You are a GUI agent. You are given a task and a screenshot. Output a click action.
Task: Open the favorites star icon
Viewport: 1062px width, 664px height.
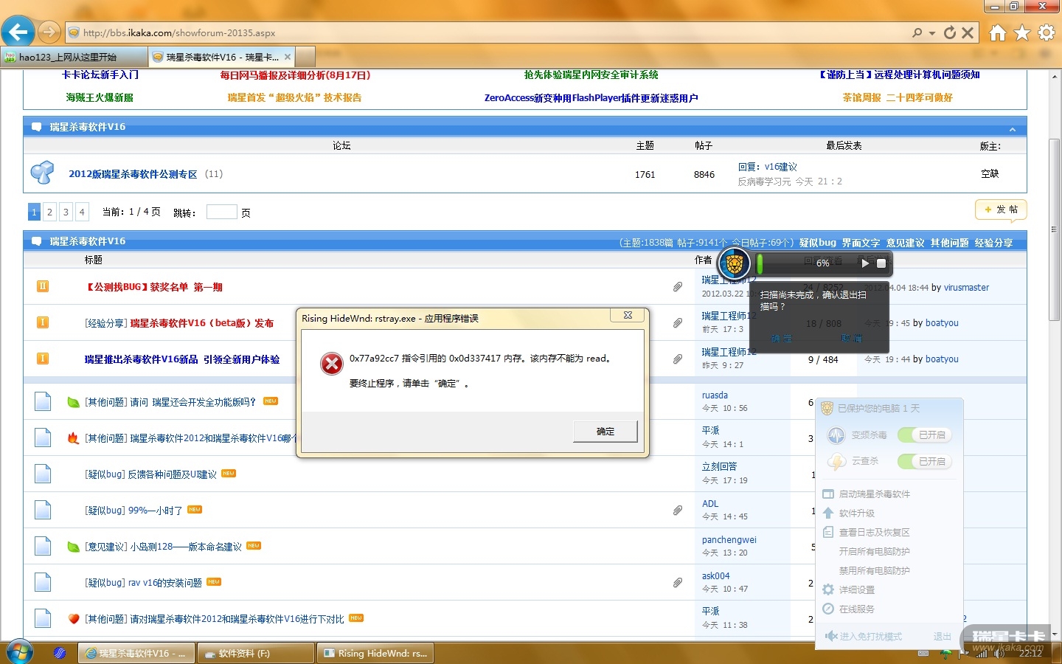pyautogui.click(x=1022, y=32)
